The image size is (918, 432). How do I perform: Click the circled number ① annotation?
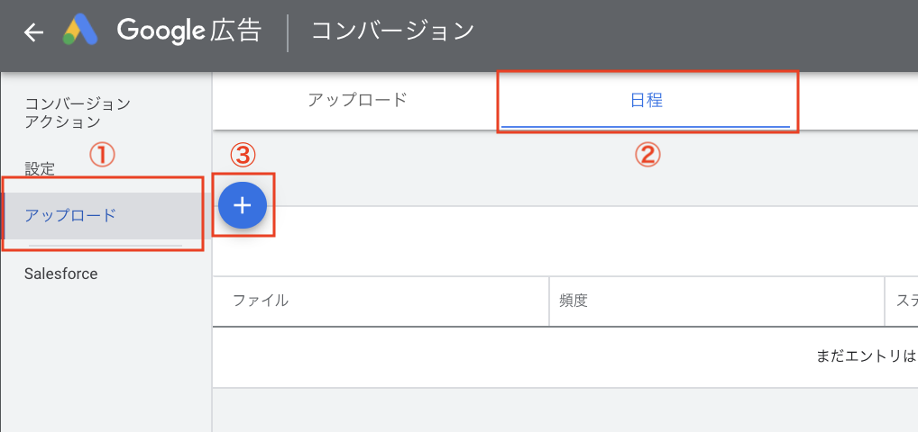click(x=102, y=155)
